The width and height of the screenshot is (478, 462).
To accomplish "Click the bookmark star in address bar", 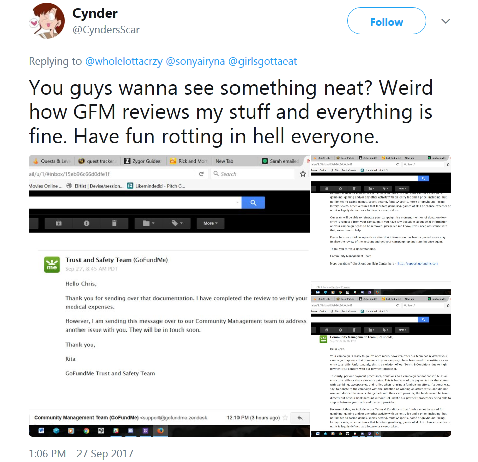I will [303, 174].
